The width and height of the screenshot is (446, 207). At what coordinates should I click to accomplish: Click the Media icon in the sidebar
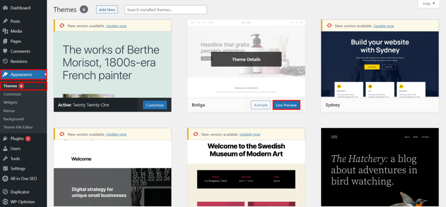tap(5, 31)
